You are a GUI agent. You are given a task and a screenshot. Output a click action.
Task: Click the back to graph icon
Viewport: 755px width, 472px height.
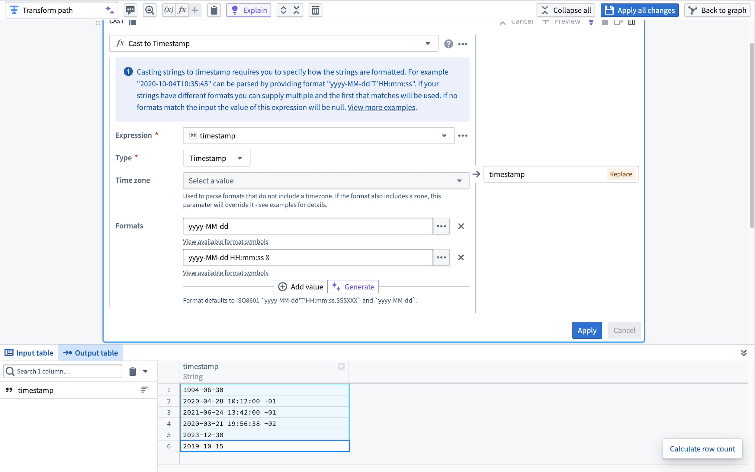pos(693,10)
